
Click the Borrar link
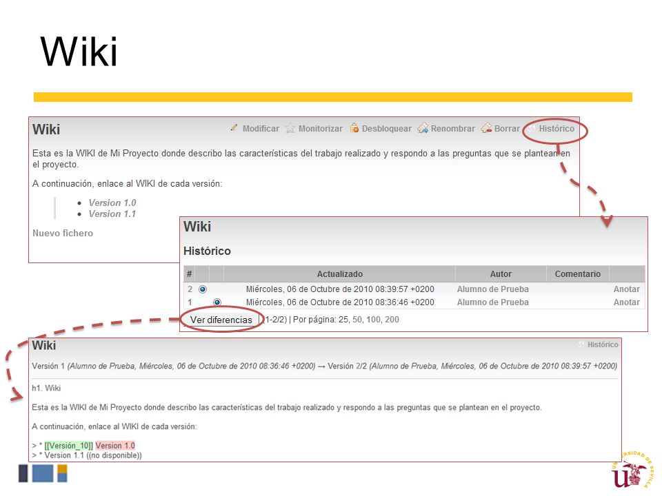(x=507, y=129)
